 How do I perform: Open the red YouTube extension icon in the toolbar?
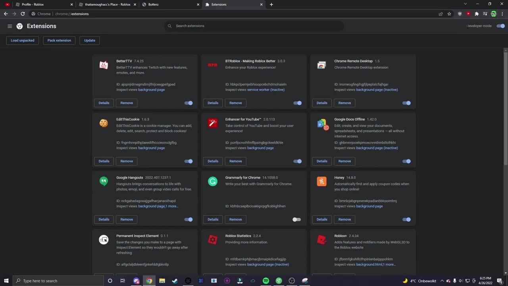pyautogui.click(x=468, y=14)
